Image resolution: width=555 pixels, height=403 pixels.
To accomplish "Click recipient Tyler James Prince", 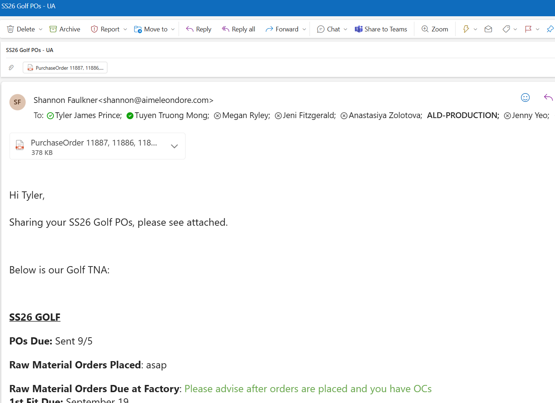I will click(x=88, y=116).
